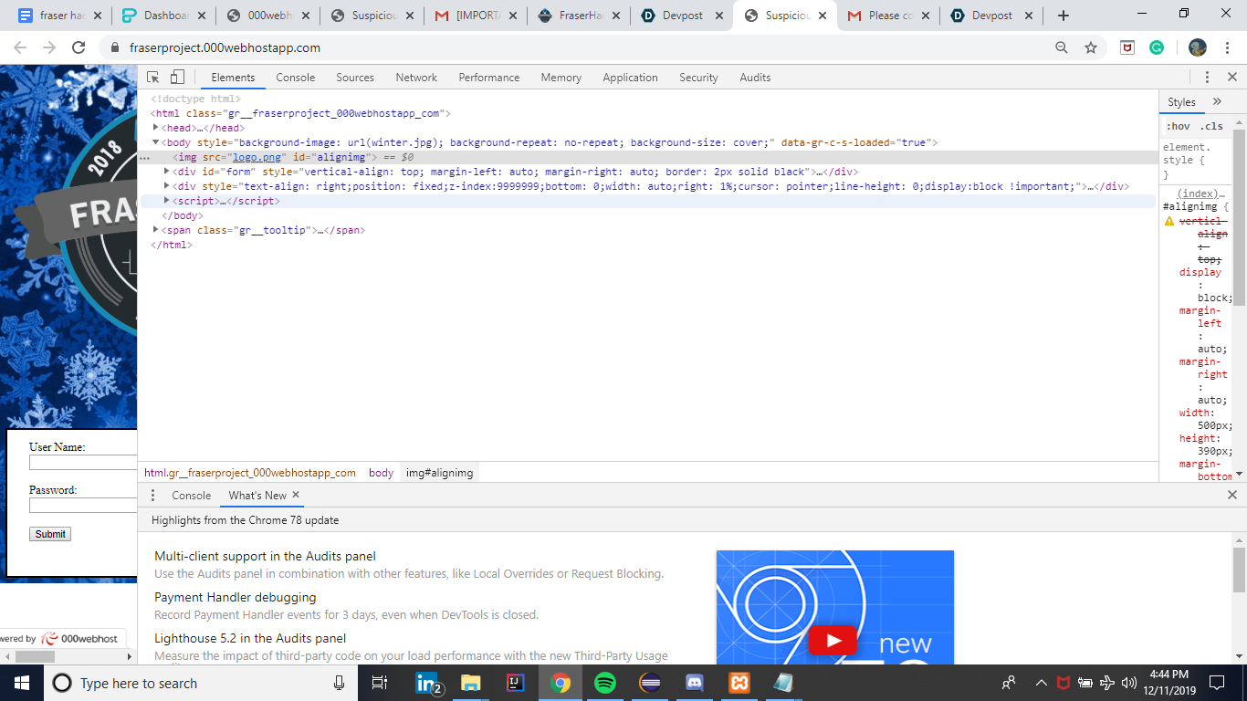Collapse the body element node

(x=156, y=142)
